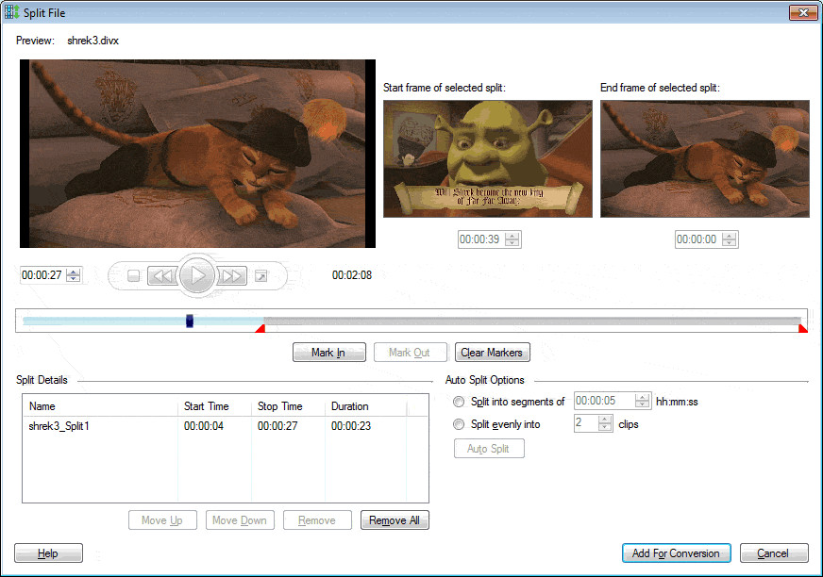Click the Split File app icon

click(x=11, y=12)
